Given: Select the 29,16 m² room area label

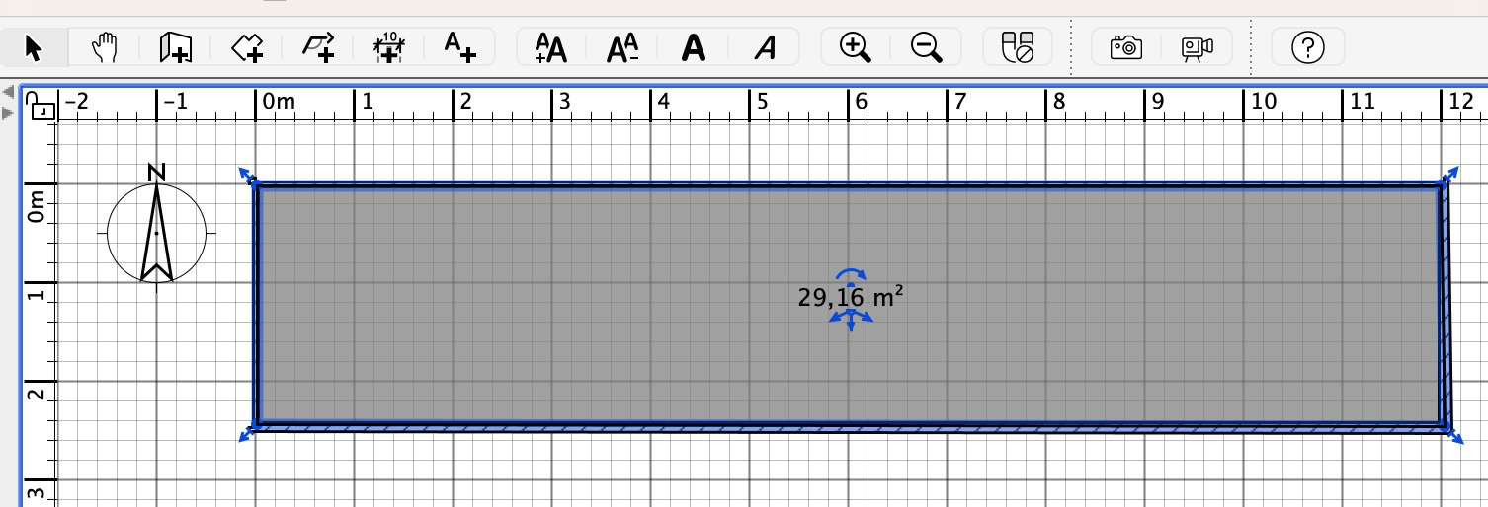Looking at the screenshot, I should click(851, 296).
